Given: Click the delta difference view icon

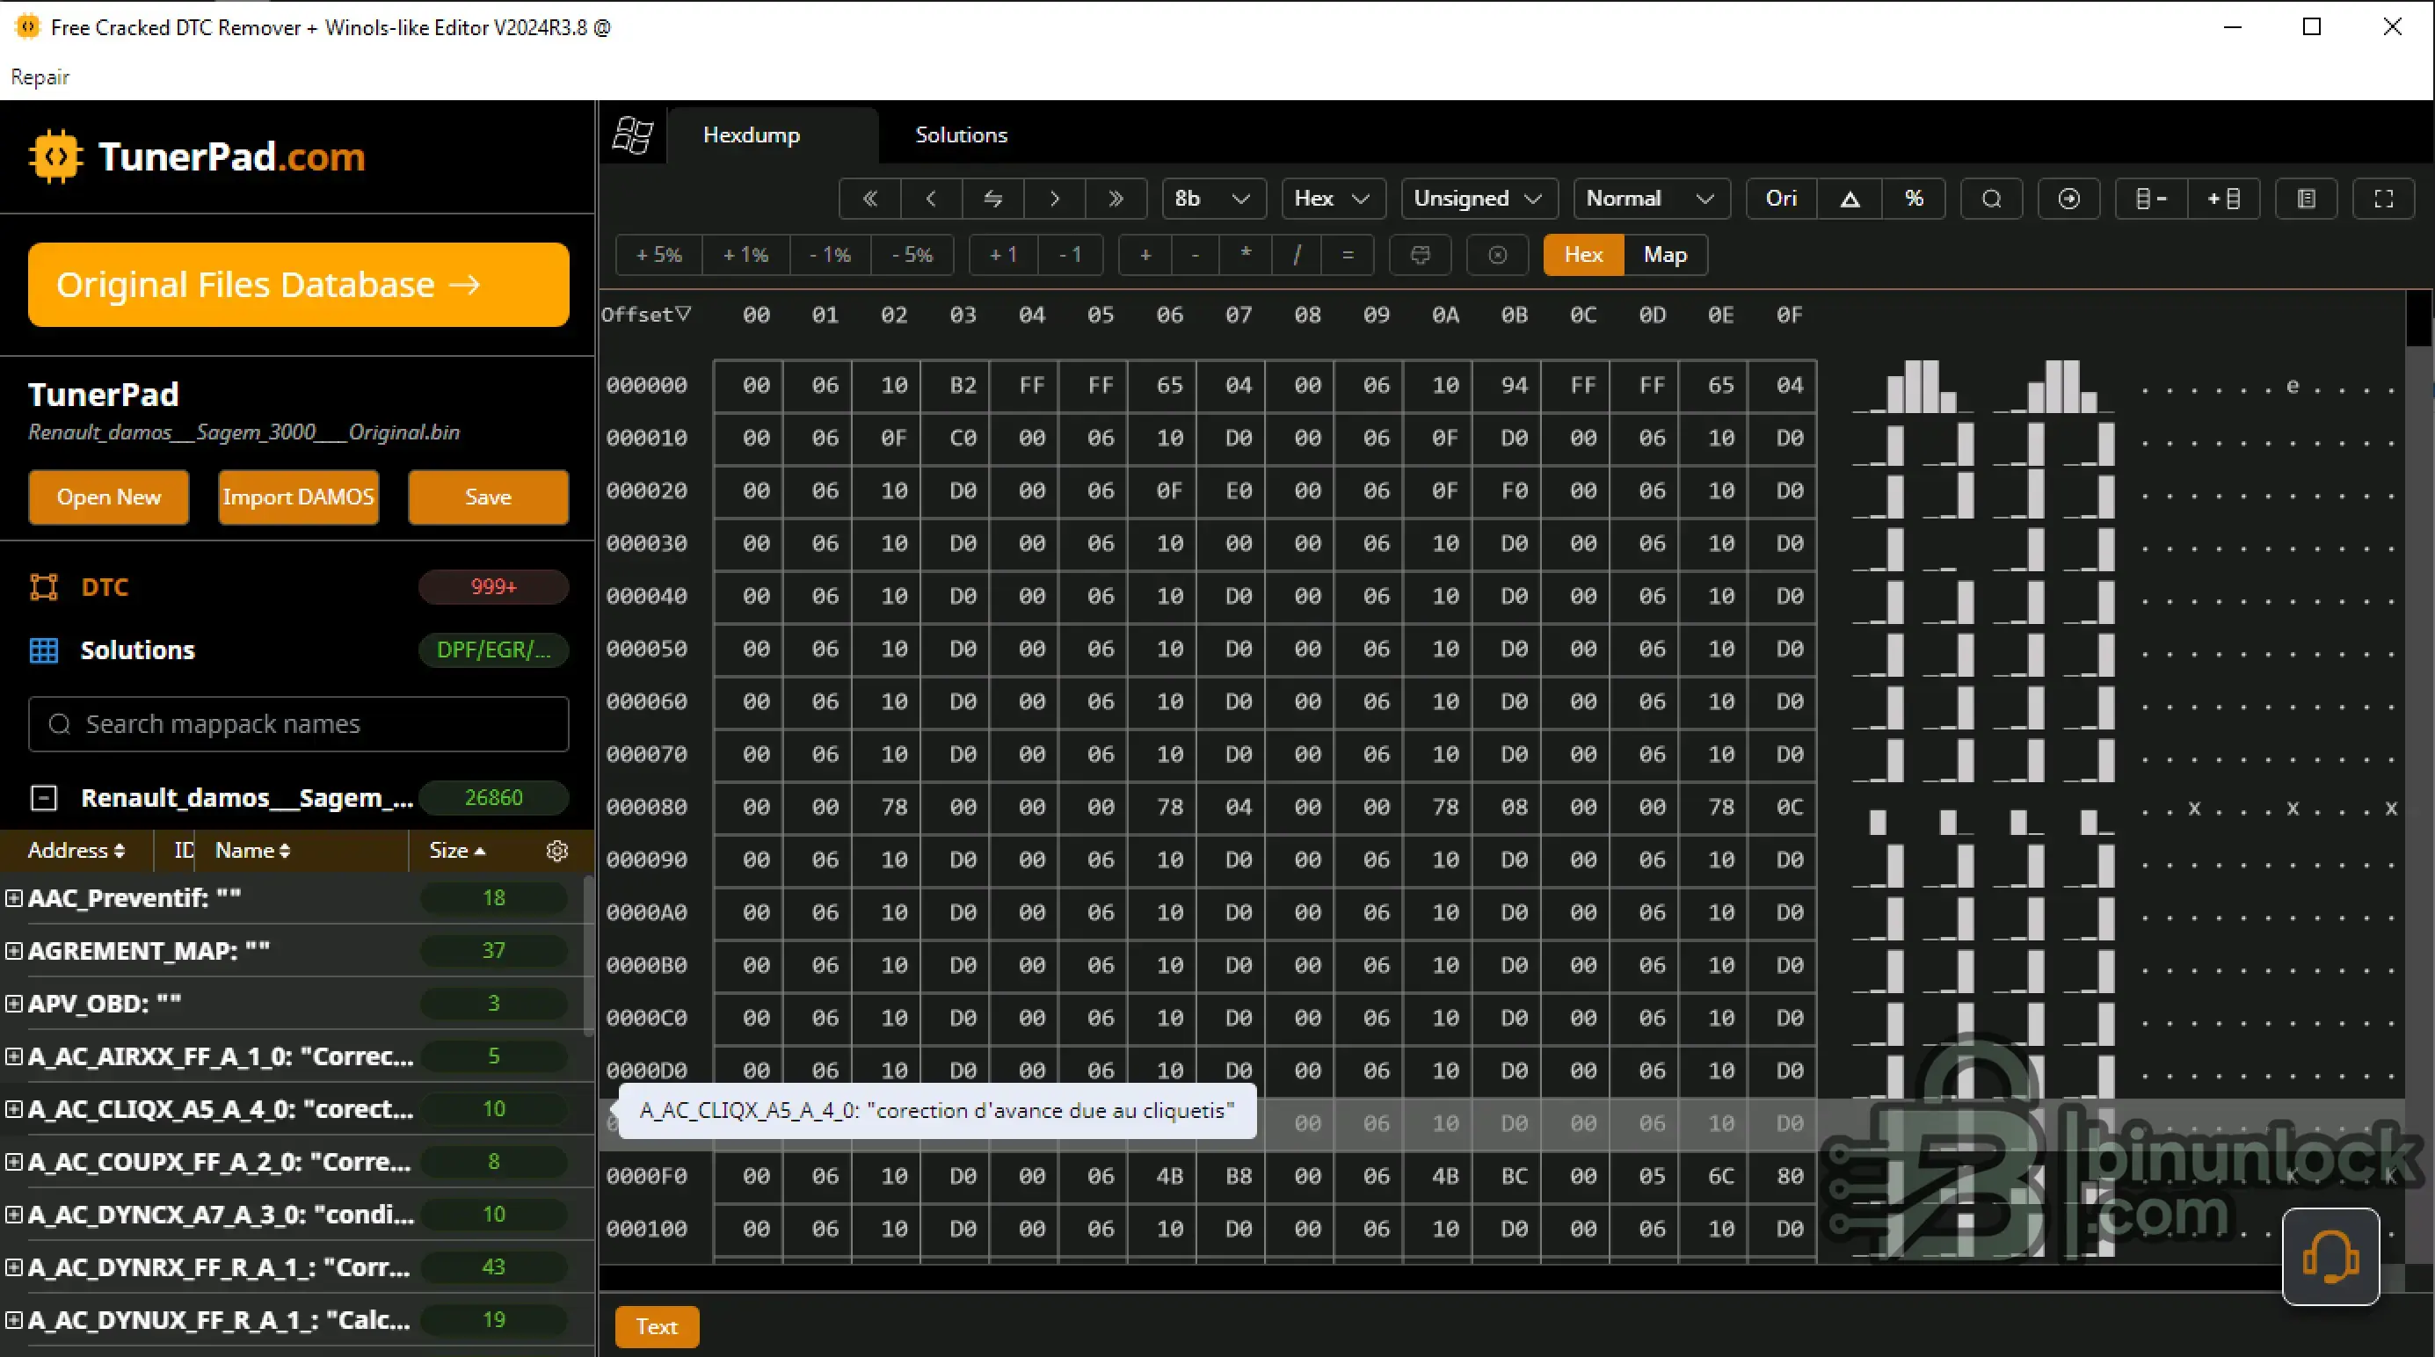Looking at the screenshot, I should (1850, 199).
